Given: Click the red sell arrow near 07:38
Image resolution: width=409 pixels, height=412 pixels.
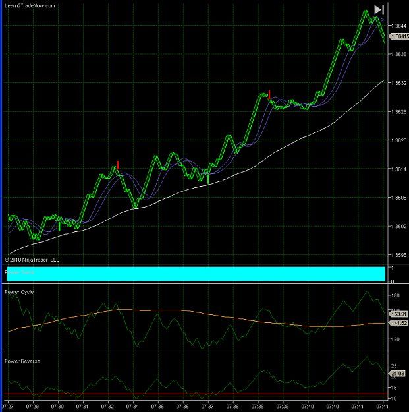Looking at the screenshot, I should pyautogui.click(x=269, y=94).
